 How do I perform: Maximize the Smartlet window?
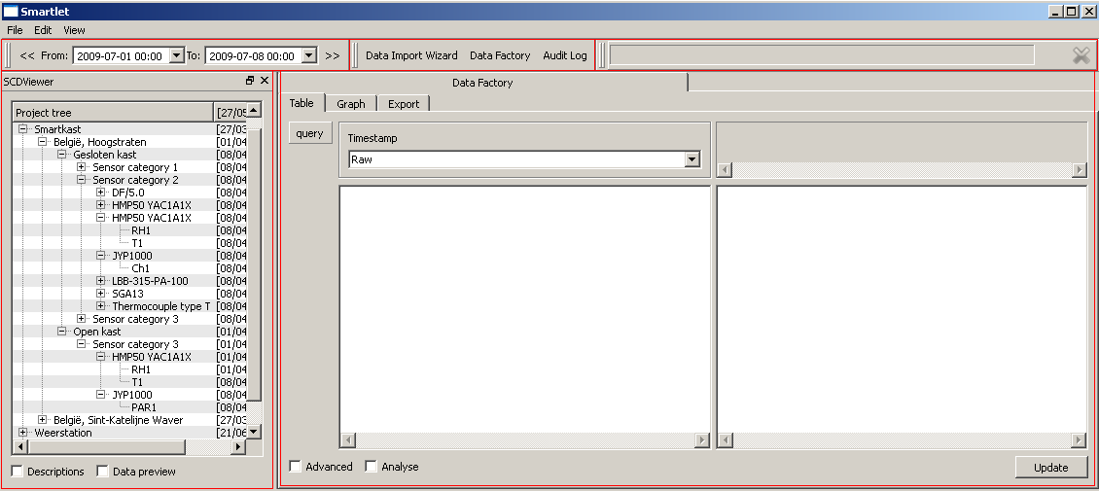click(1071, 12)
